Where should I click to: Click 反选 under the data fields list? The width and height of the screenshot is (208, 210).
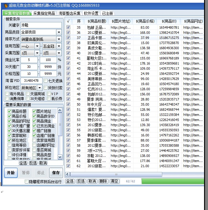coord(33,163)
